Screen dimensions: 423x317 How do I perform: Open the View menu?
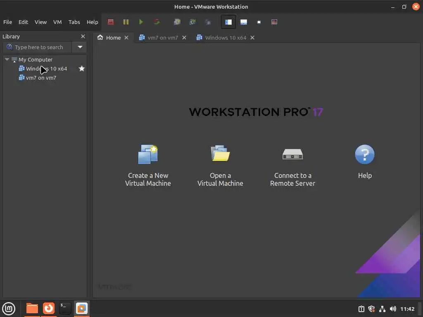click(40, 22)
